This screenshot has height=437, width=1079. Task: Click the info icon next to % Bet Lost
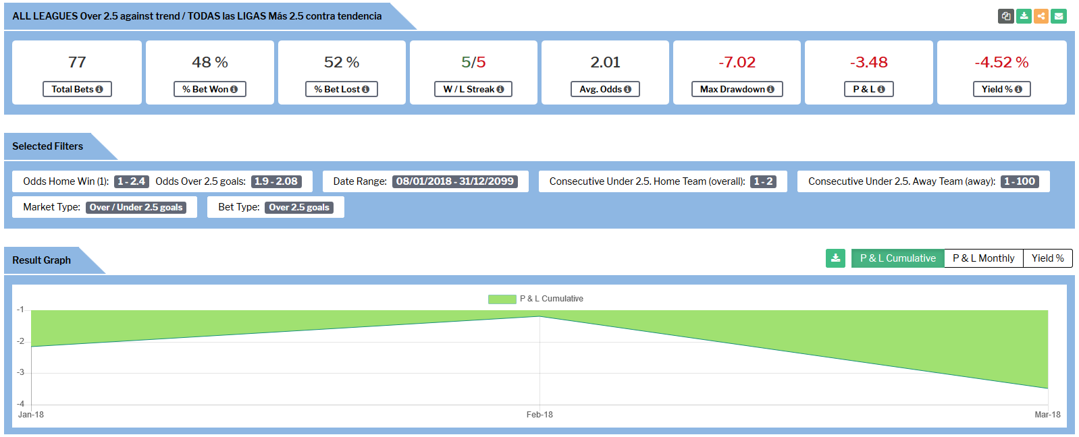coord(365,89)
